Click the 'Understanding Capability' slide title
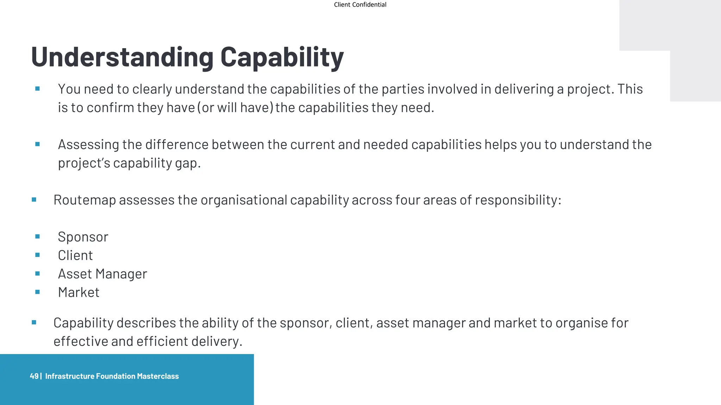Screen dimensions: 721x405 187,57
